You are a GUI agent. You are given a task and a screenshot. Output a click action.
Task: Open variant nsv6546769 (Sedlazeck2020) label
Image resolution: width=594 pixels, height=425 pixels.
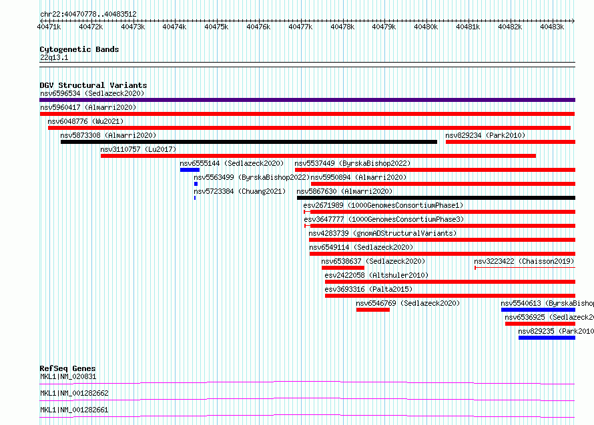408,303
